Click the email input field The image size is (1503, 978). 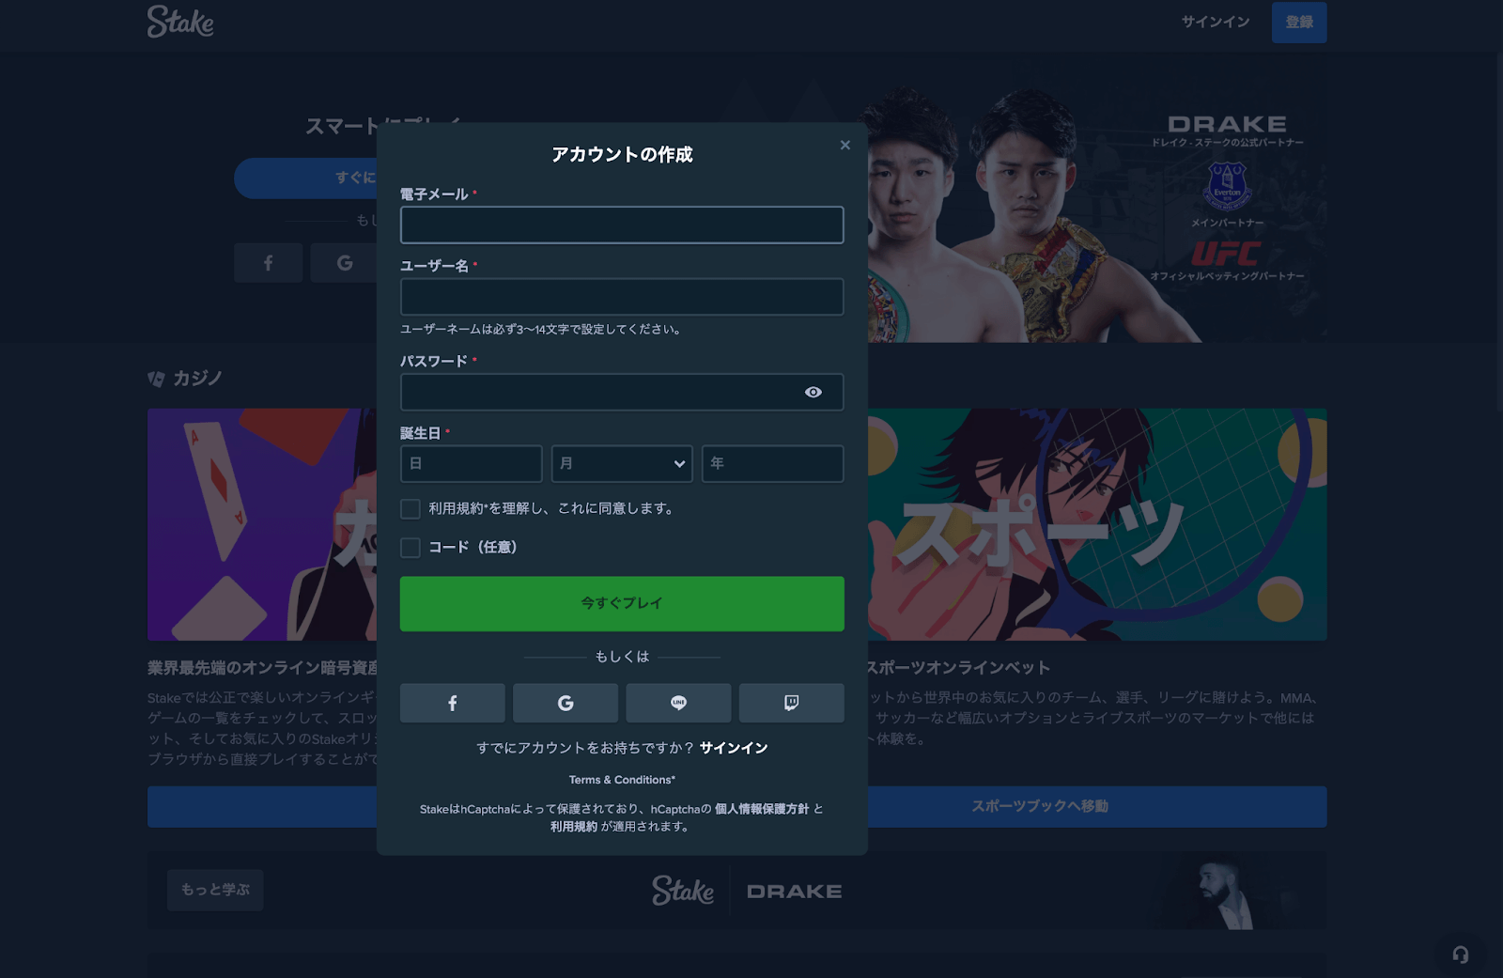click(622, 225)
